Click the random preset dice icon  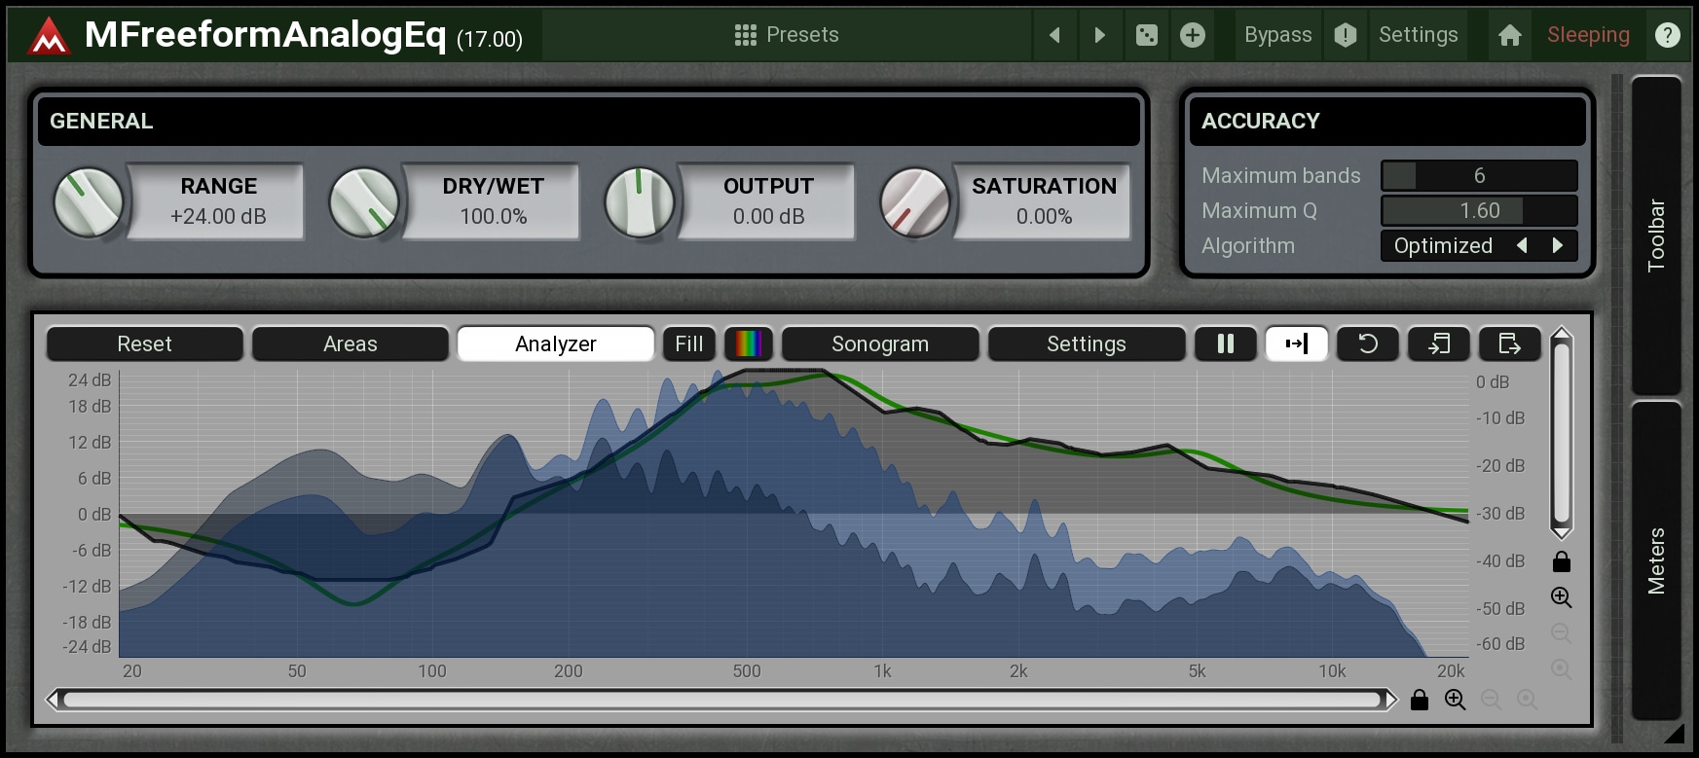click(1147, 35)
